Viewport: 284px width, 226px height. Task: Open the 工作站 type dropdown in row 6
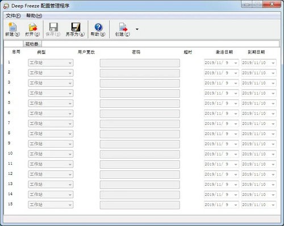pos(51,114)
